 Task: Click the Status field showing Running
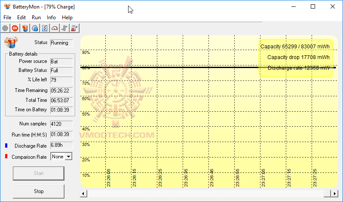(61, 43)
